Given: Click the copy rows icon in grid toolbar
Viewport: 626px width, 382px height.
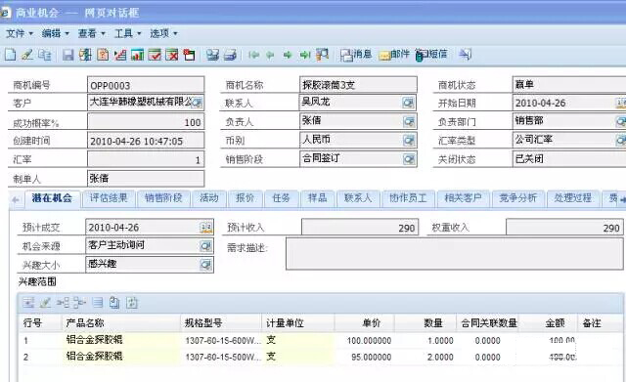Looking at the screenshot, I should pyautogui.click(x=114, y=303).
